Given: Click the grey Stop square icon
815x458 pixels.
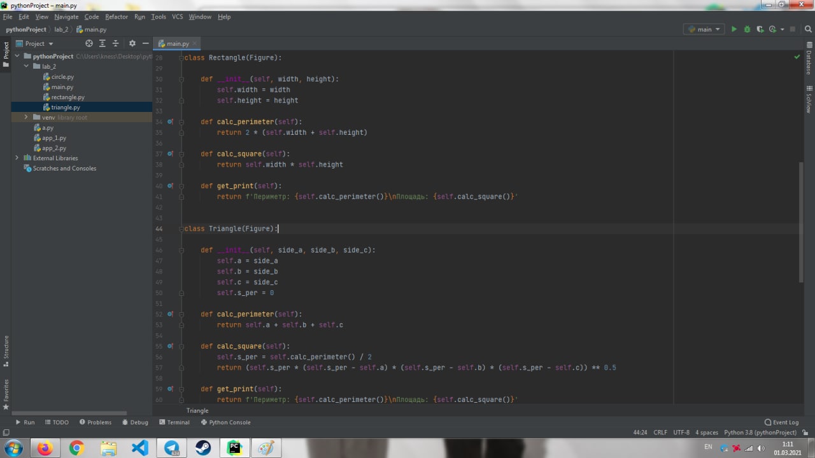Looking at the screenshot, I should 793,29.
